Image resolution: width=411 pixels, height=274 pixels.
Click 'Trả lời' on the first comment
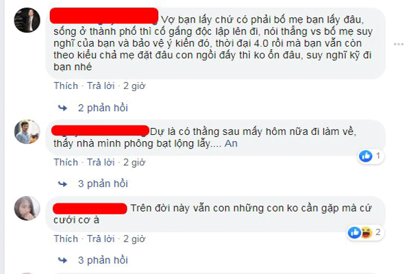coord(101,86)
